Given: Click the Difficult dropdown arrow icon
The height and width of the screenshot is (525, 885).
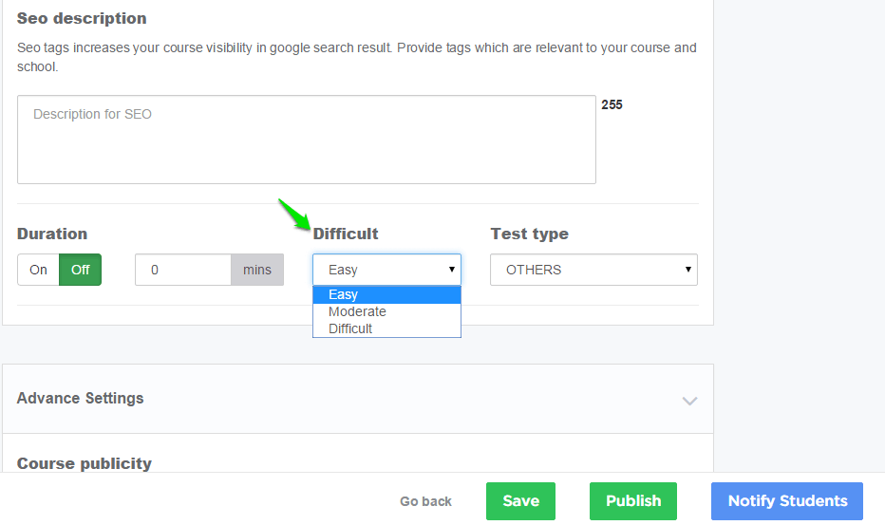Looking at the screenshot, I should tap(452, 270).
